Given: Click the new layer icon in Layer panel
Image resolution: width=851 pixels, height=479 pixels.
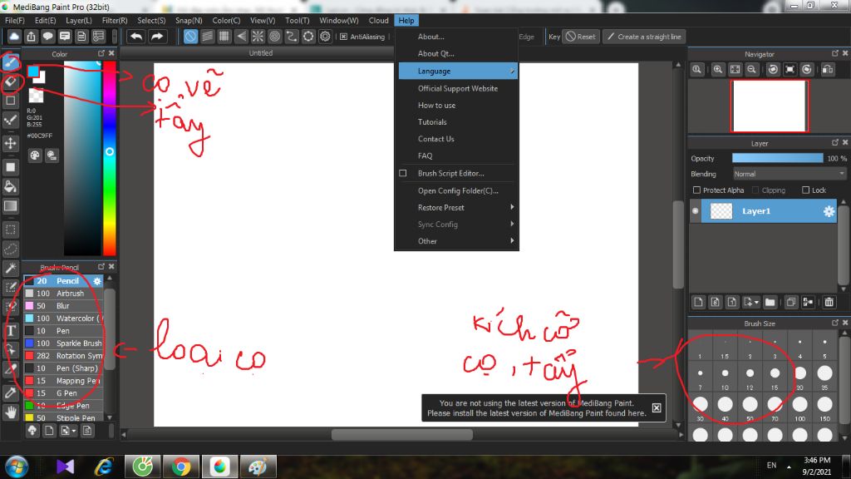Looking at the screenshot, I should click(x=698, y=302).
